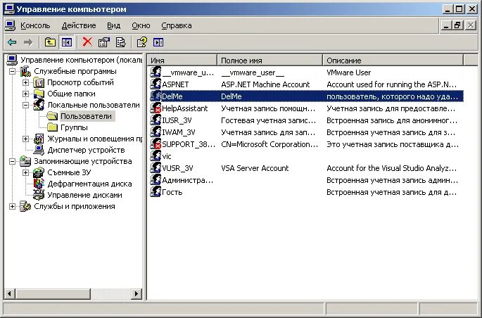Open the Help toolbar icon

coord(141,42)
